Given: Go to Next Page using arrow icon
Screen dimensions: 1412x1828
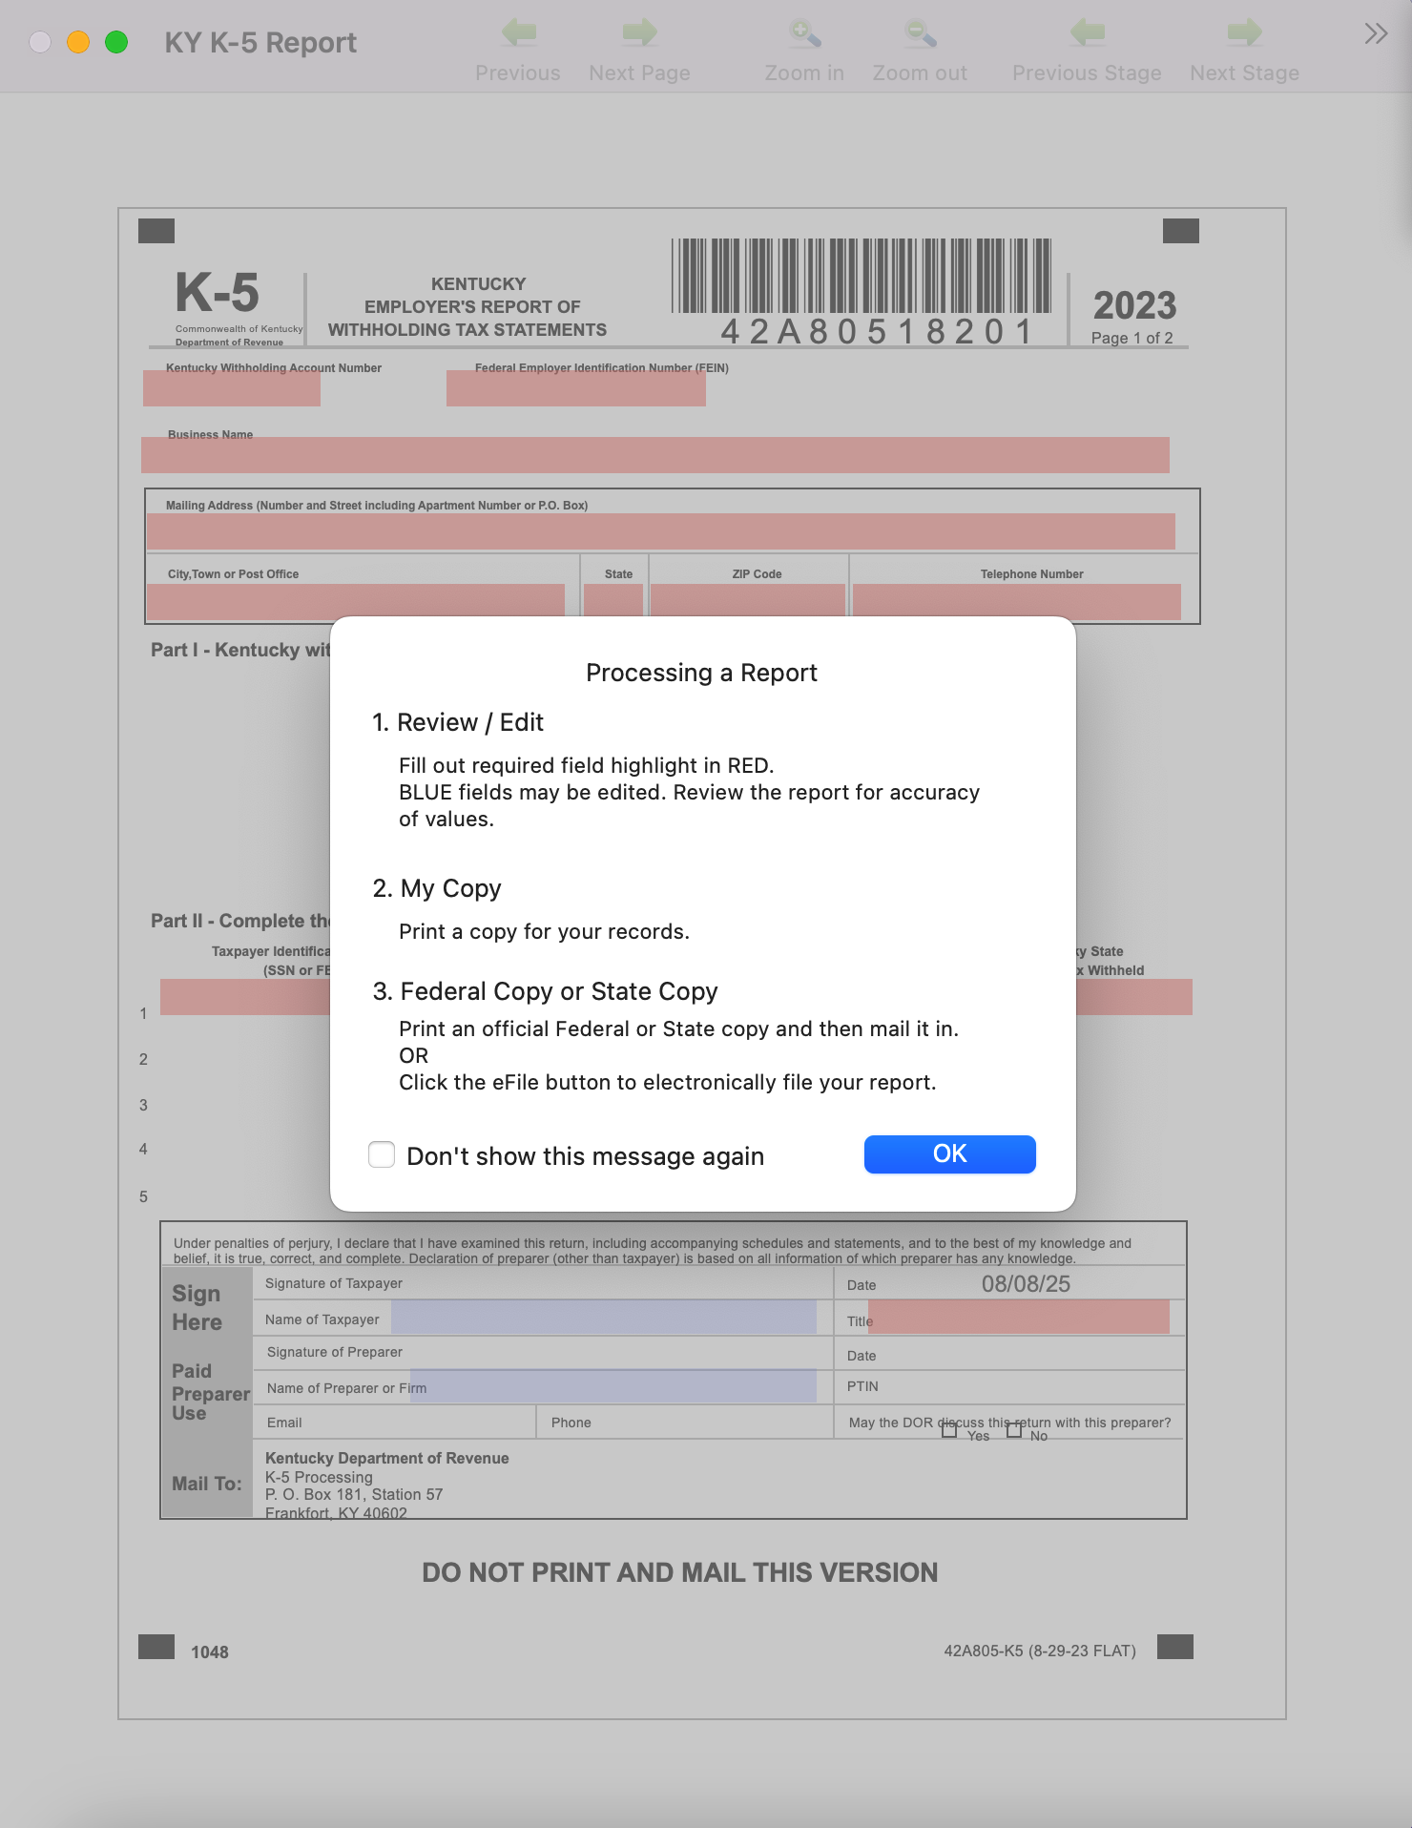Looking at the screenshot, I should (x=639, y=33).
